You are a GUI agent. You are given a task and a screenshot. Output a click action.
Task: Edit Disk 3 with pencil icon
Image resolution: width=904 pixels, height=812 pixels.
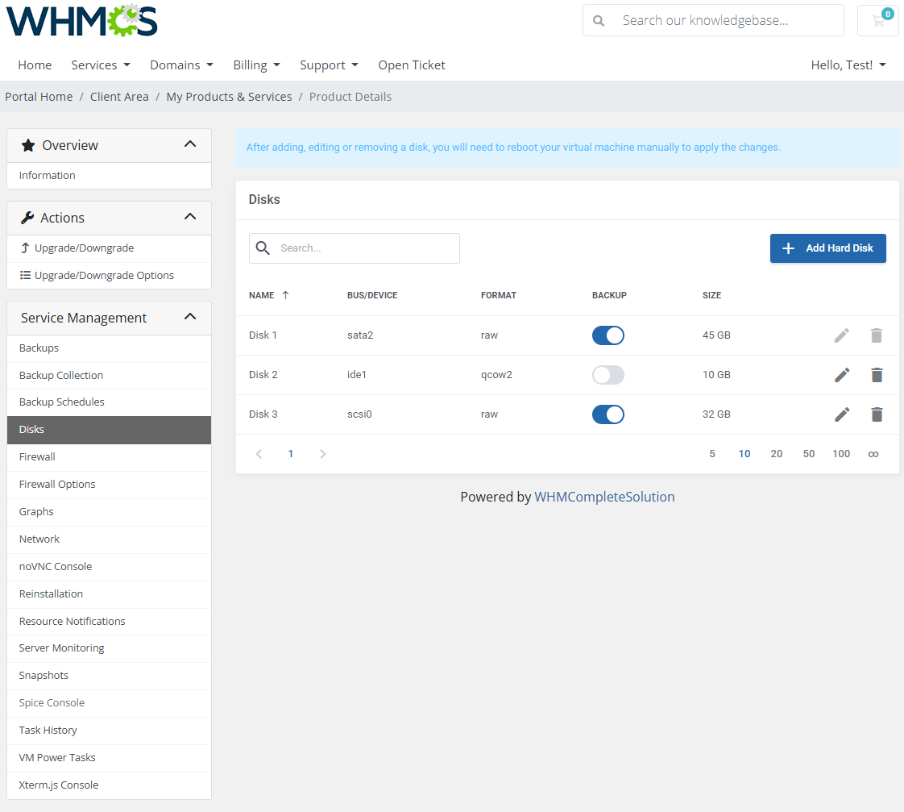(842, 414)
